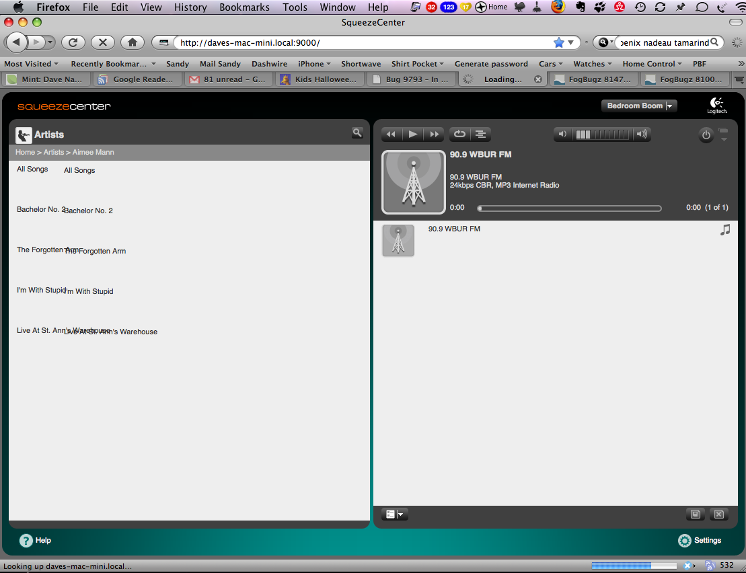
Task: Clear the current playlist
Action: point(718,514)
